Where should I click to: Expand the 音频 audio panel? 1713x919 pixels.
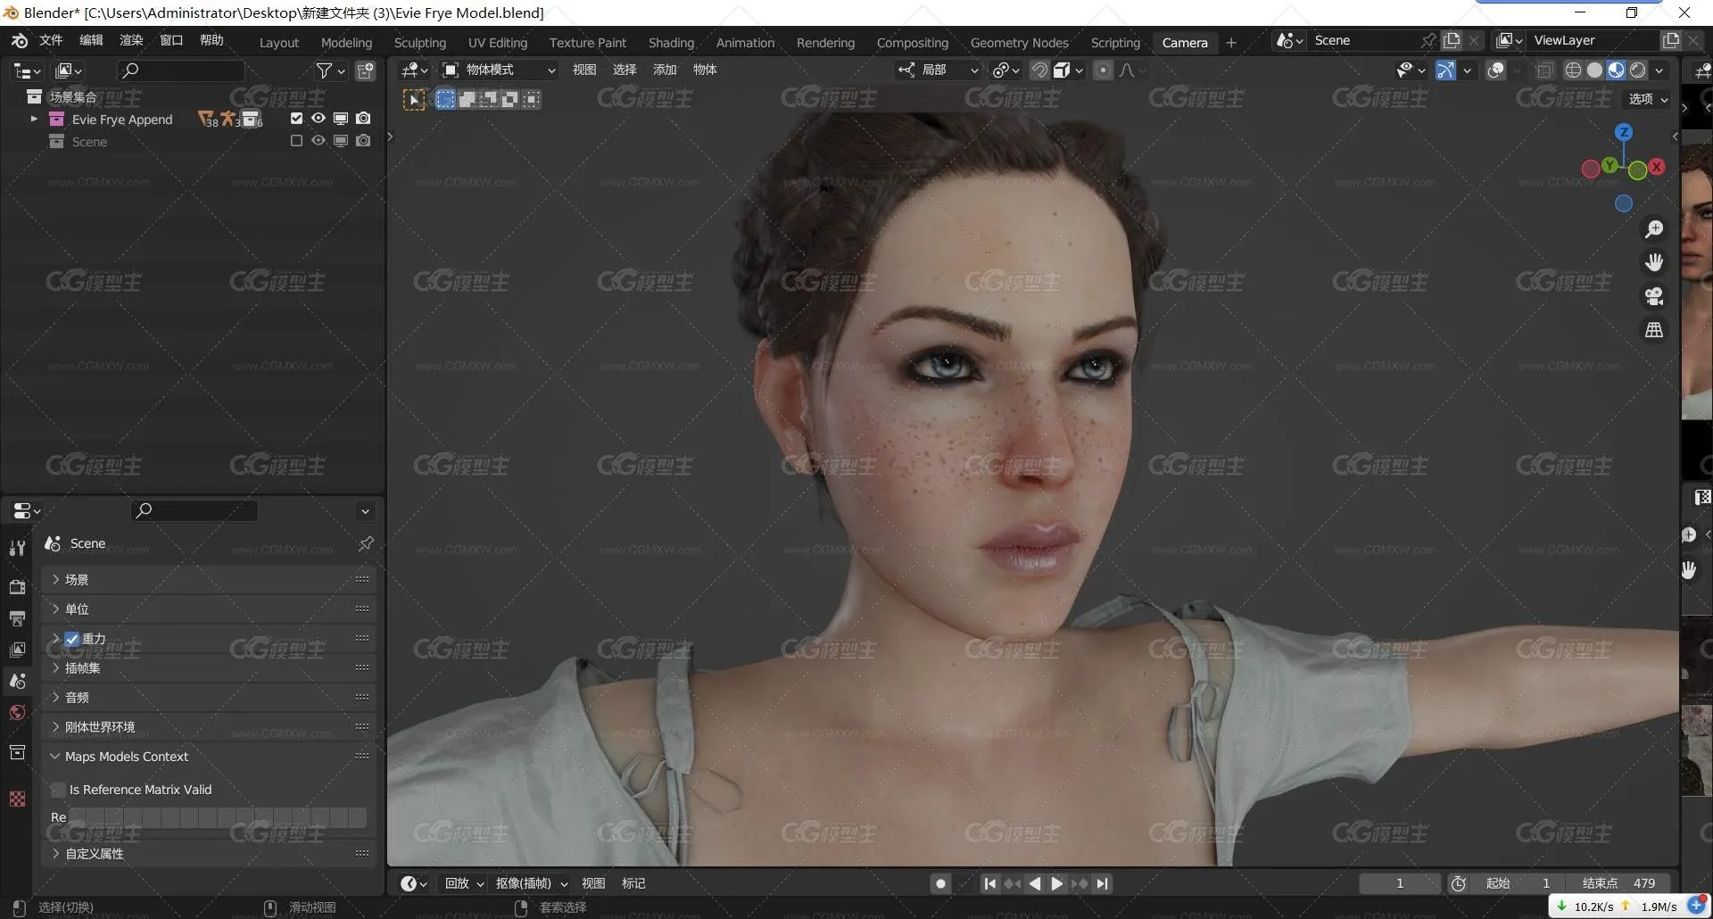(x=209, y=698)
